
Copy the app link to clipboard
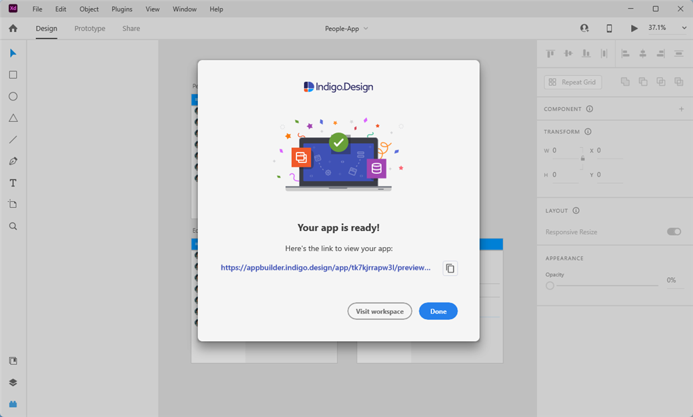450,268
